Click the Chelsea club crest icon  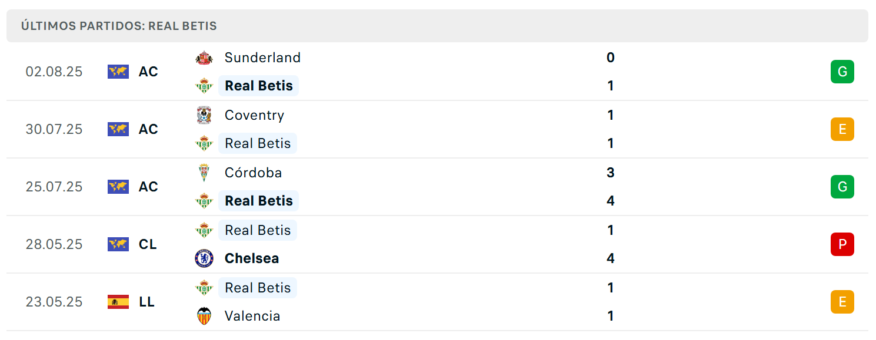click(x=204, y=258)
